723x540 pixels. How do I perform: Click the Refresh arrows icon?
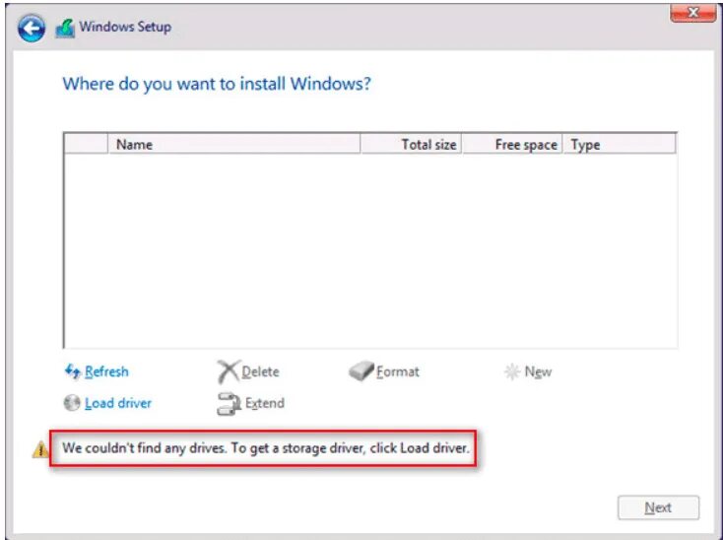click(x=73, y=371)
